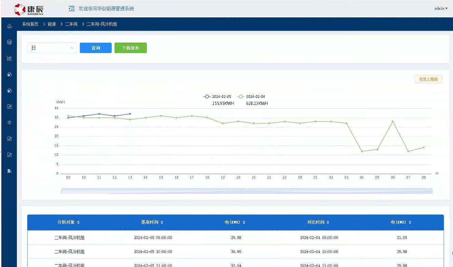Click the database stack sidebar icon
453x267 pixels.
coord(10,42)
